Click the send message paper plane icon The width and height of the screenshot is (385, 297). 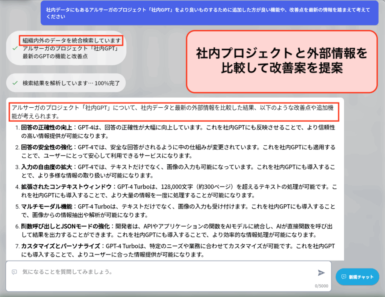[321, 273]
